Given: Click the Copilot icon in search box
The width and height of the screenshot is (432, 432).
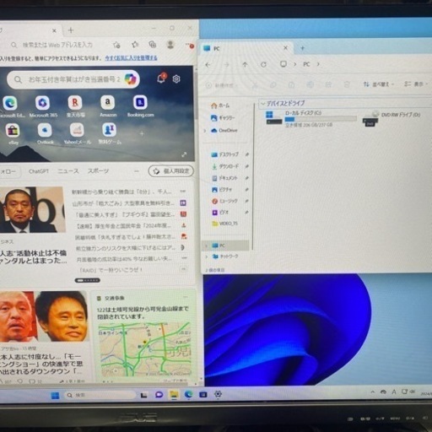Looking at the screenshot, I should click(x=130, y=79).
